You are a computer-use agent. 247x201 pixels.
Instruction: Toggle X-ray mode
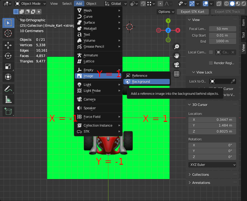point(219,4)
